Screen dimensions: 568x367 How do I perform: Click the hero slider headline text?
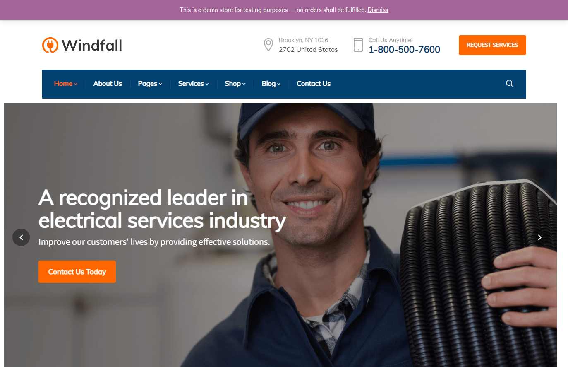pos(162,209)
